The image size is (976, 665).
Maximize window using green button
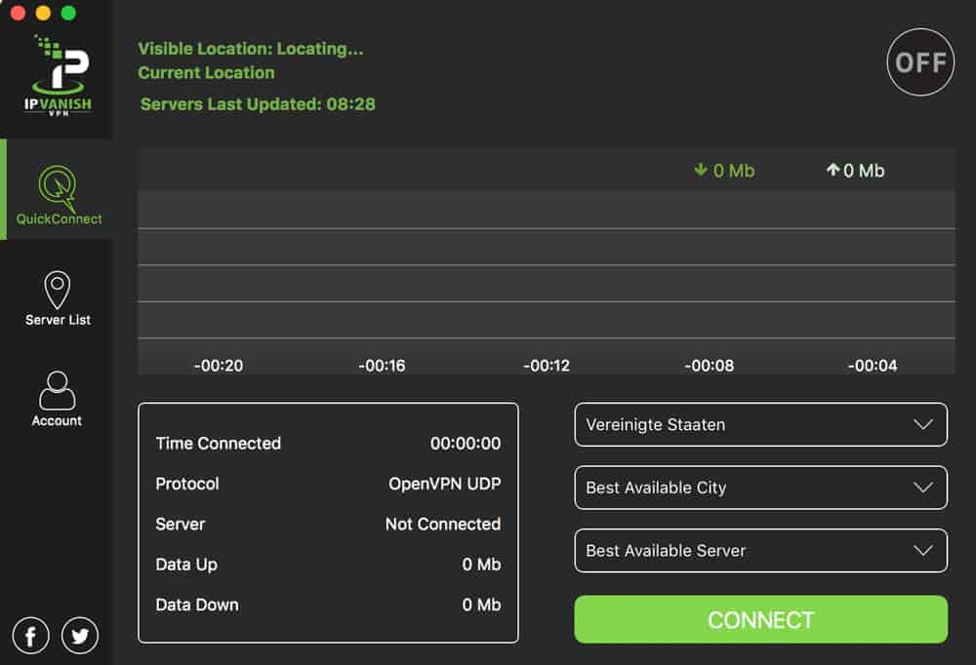point(68,13)
